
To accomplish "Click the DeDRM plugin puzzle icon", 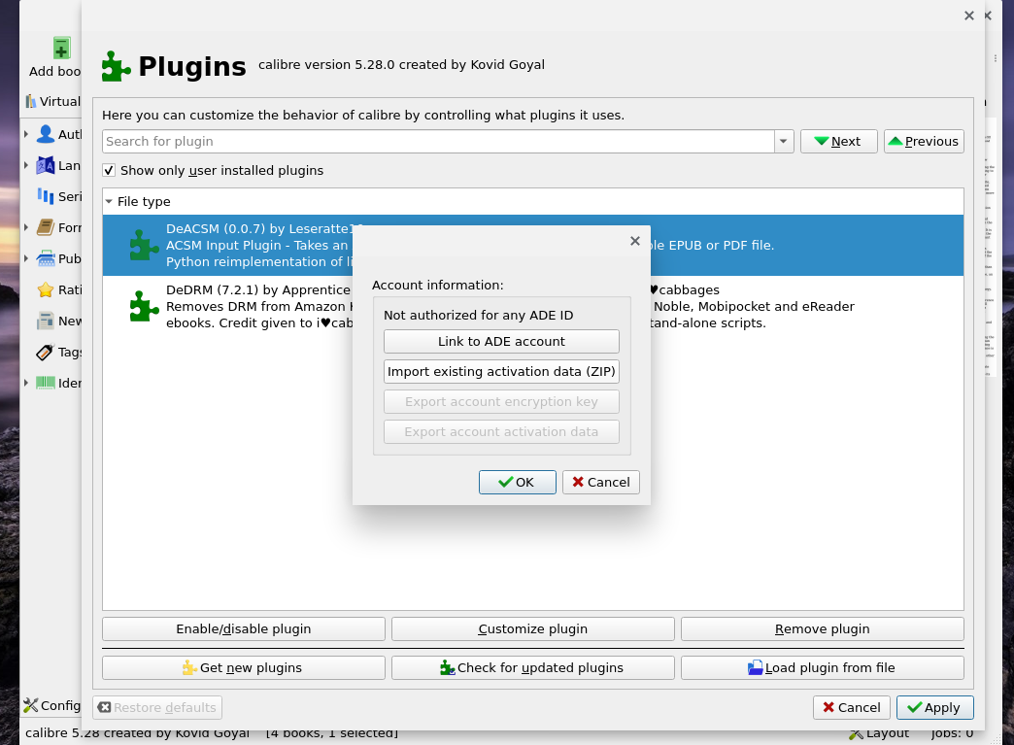I will pyautogui.click(x=145, y=306).
